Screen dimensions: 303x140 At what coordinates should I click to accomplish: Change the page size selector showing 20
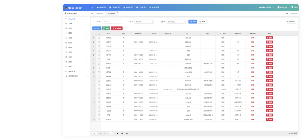coord(94,133)
